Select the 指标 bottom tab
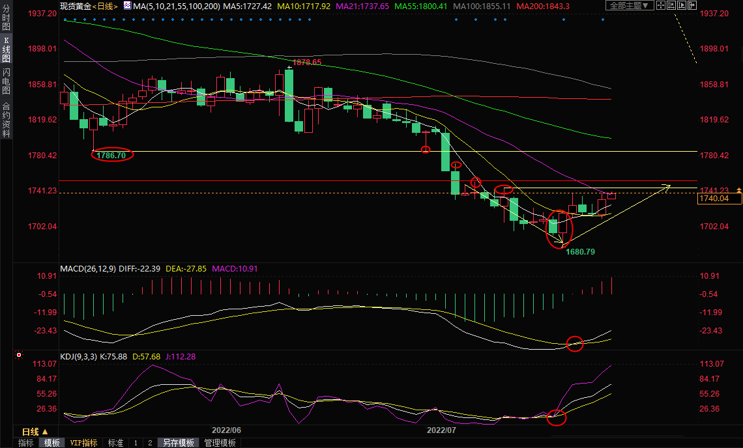 (26, 443)
